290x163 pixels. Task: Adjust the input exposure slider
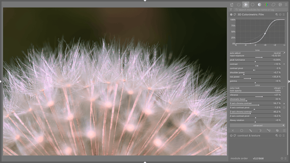[x=255, y=56]
